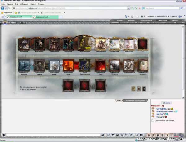Screen dimensions: 186x142
Task: Expand the Рекомендуемые сайты dropdown
Action: [x=39, y=13]
